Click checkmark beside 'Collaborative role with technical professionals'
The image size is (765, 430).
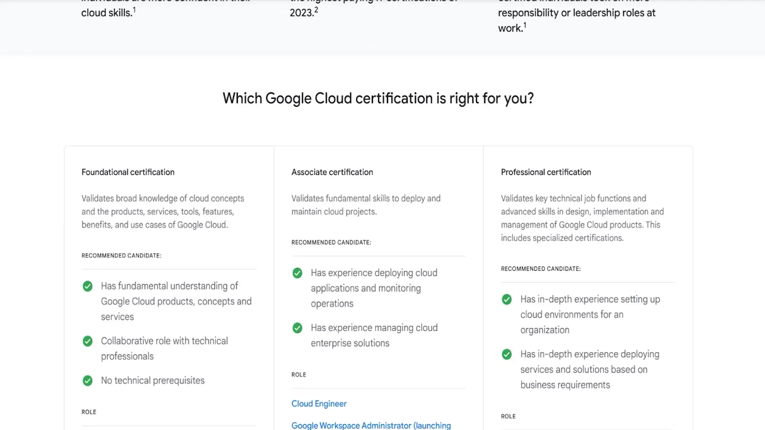point(88,341)
